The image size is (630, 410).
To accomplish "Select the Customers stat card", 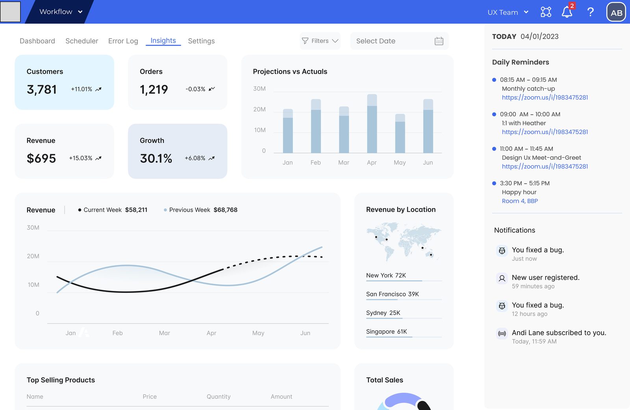I will point(64,82).
